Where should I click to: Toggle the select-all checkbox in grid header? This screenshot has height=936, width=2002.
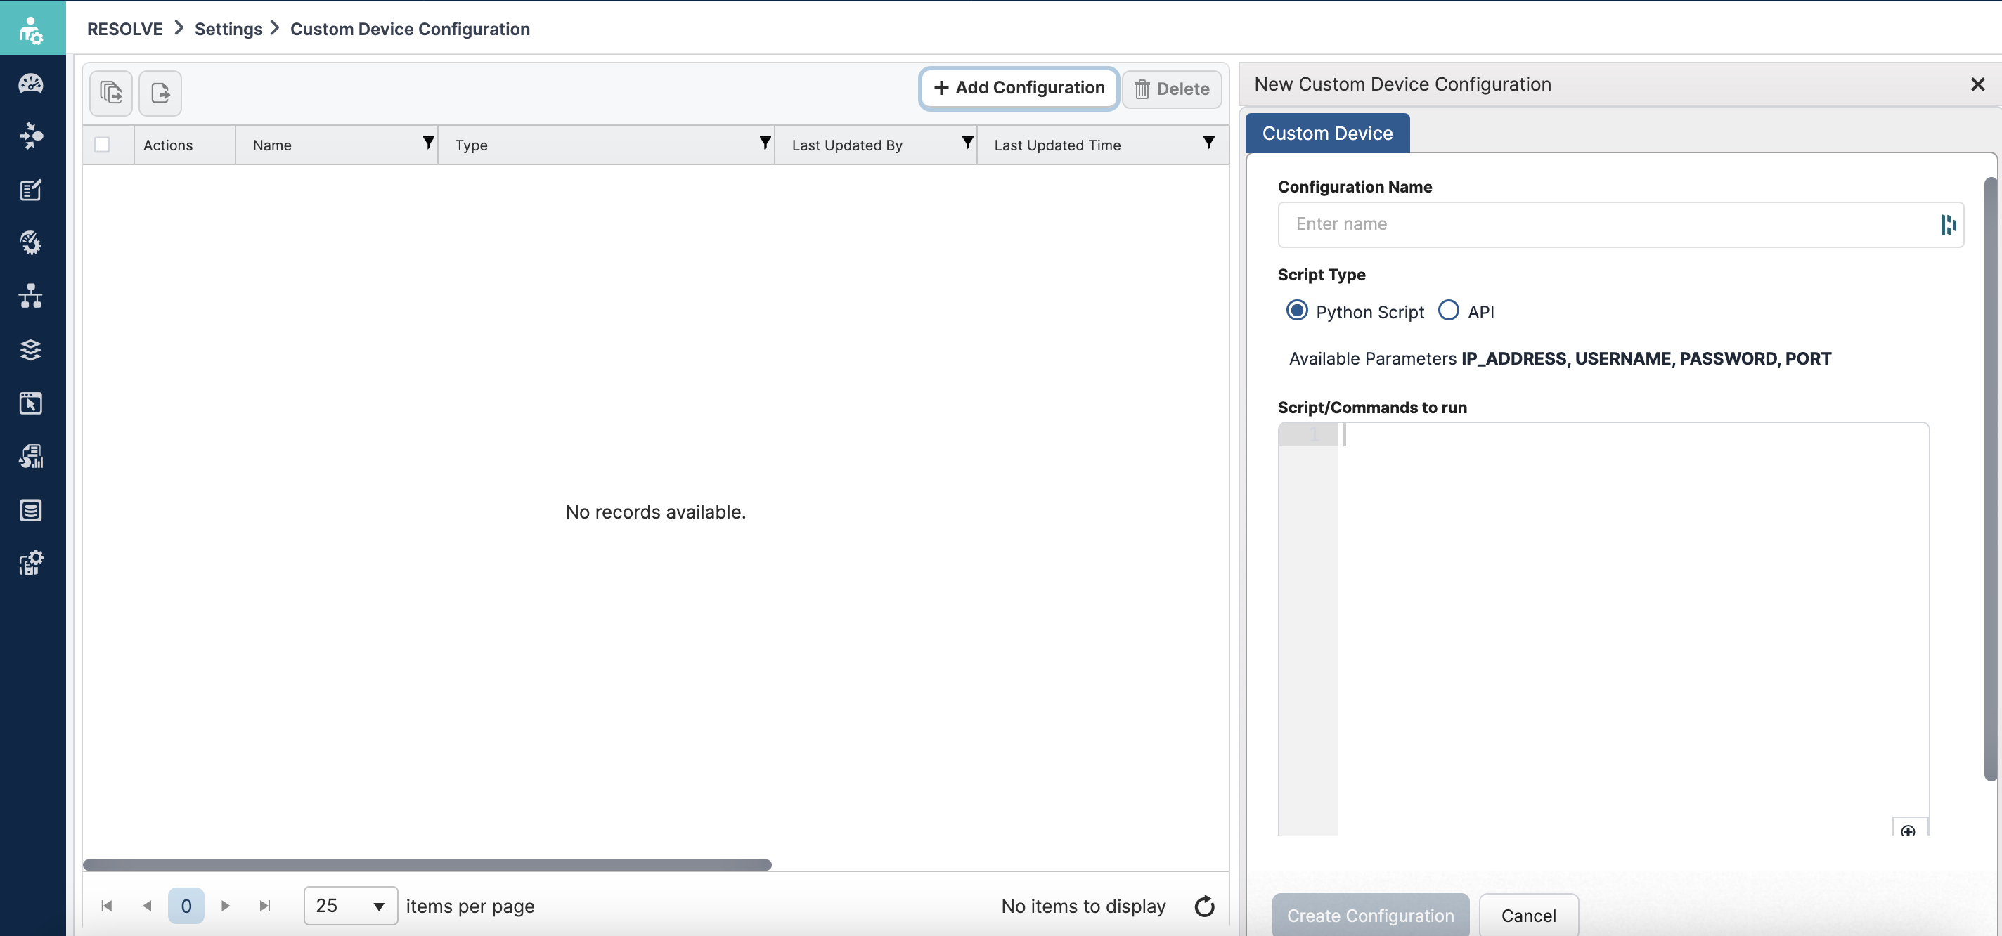pos(103,145)
